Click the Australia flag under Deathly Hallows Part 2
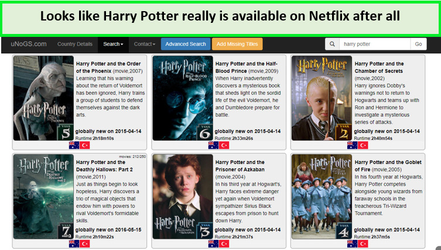The width and height of the screenshot is (441, 250). (x=74, y=244)
